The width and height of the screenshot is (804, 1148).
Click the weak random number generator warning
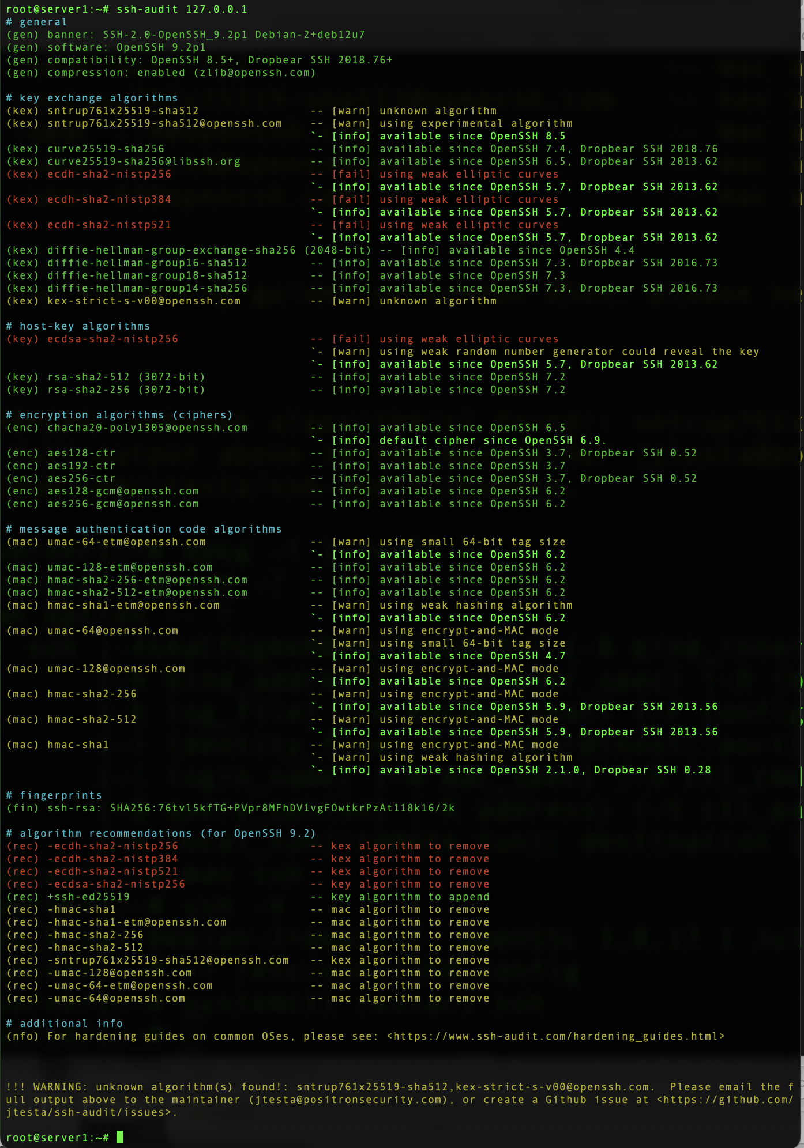pos(569,352)
